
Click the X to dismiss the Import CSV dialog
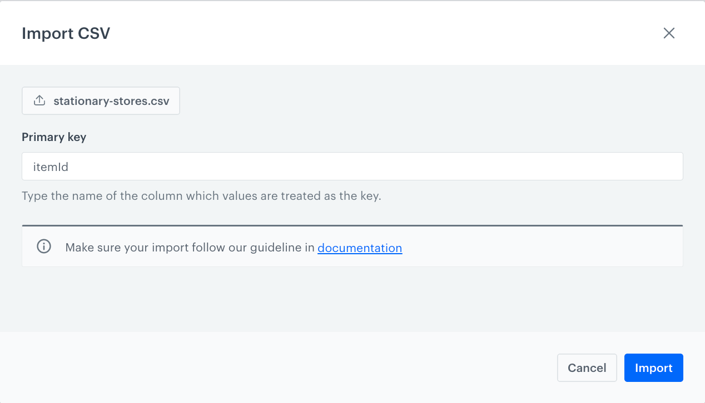click(x=669, y=33)
